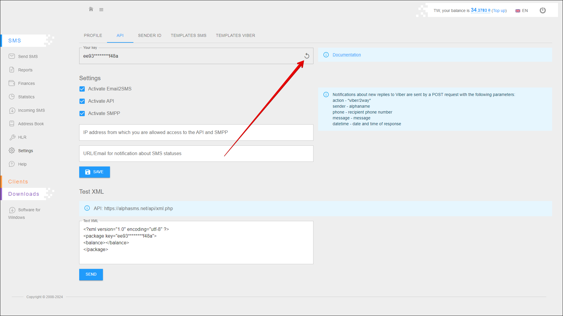Expand the Clients sidebar section
This screenshot has width=563, height=316.
tap(18, 182)
